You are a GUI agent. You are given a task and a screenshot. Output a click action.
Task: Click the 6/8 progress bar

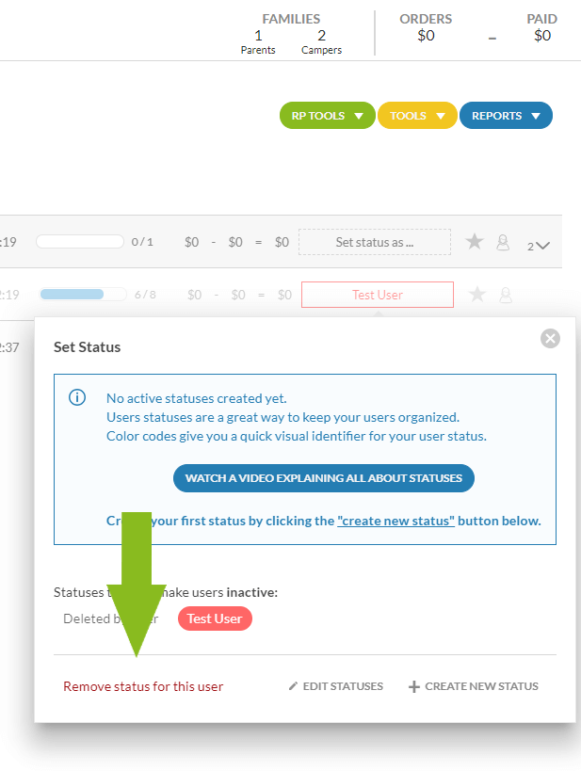80,295
